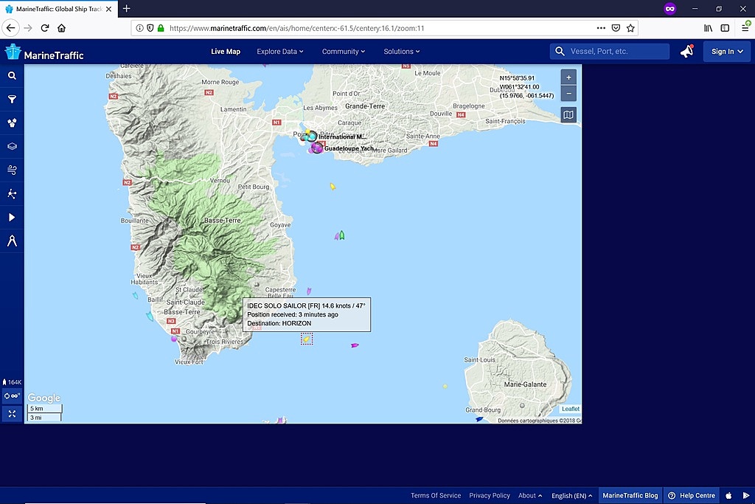
Task: Open the Firefox application menu
Action: pyautogui.click(x=745, y=28)
